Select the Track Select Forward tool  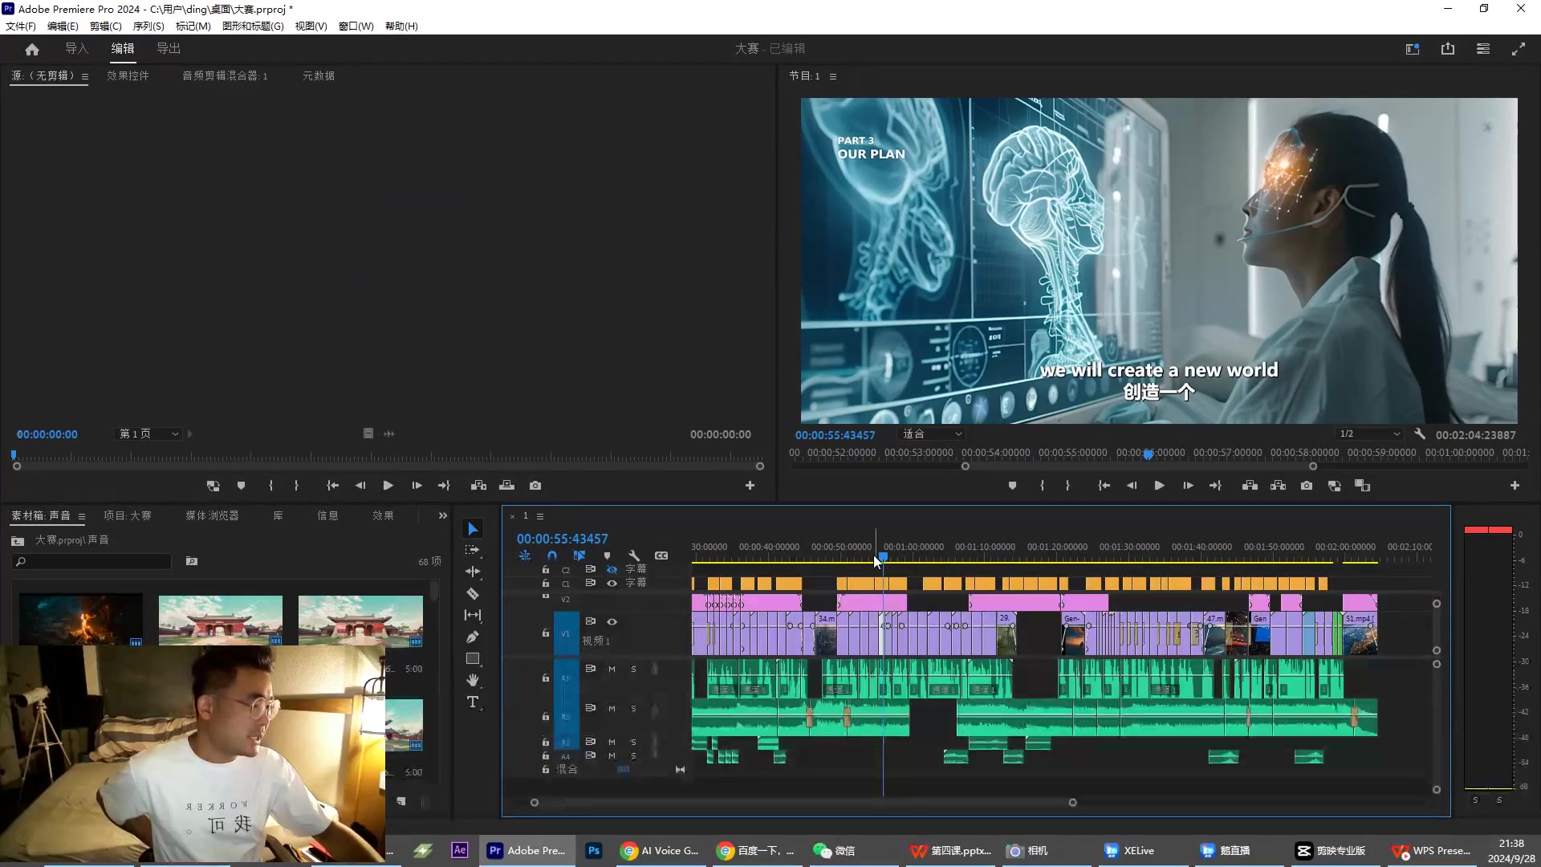[x=473, y=550]
